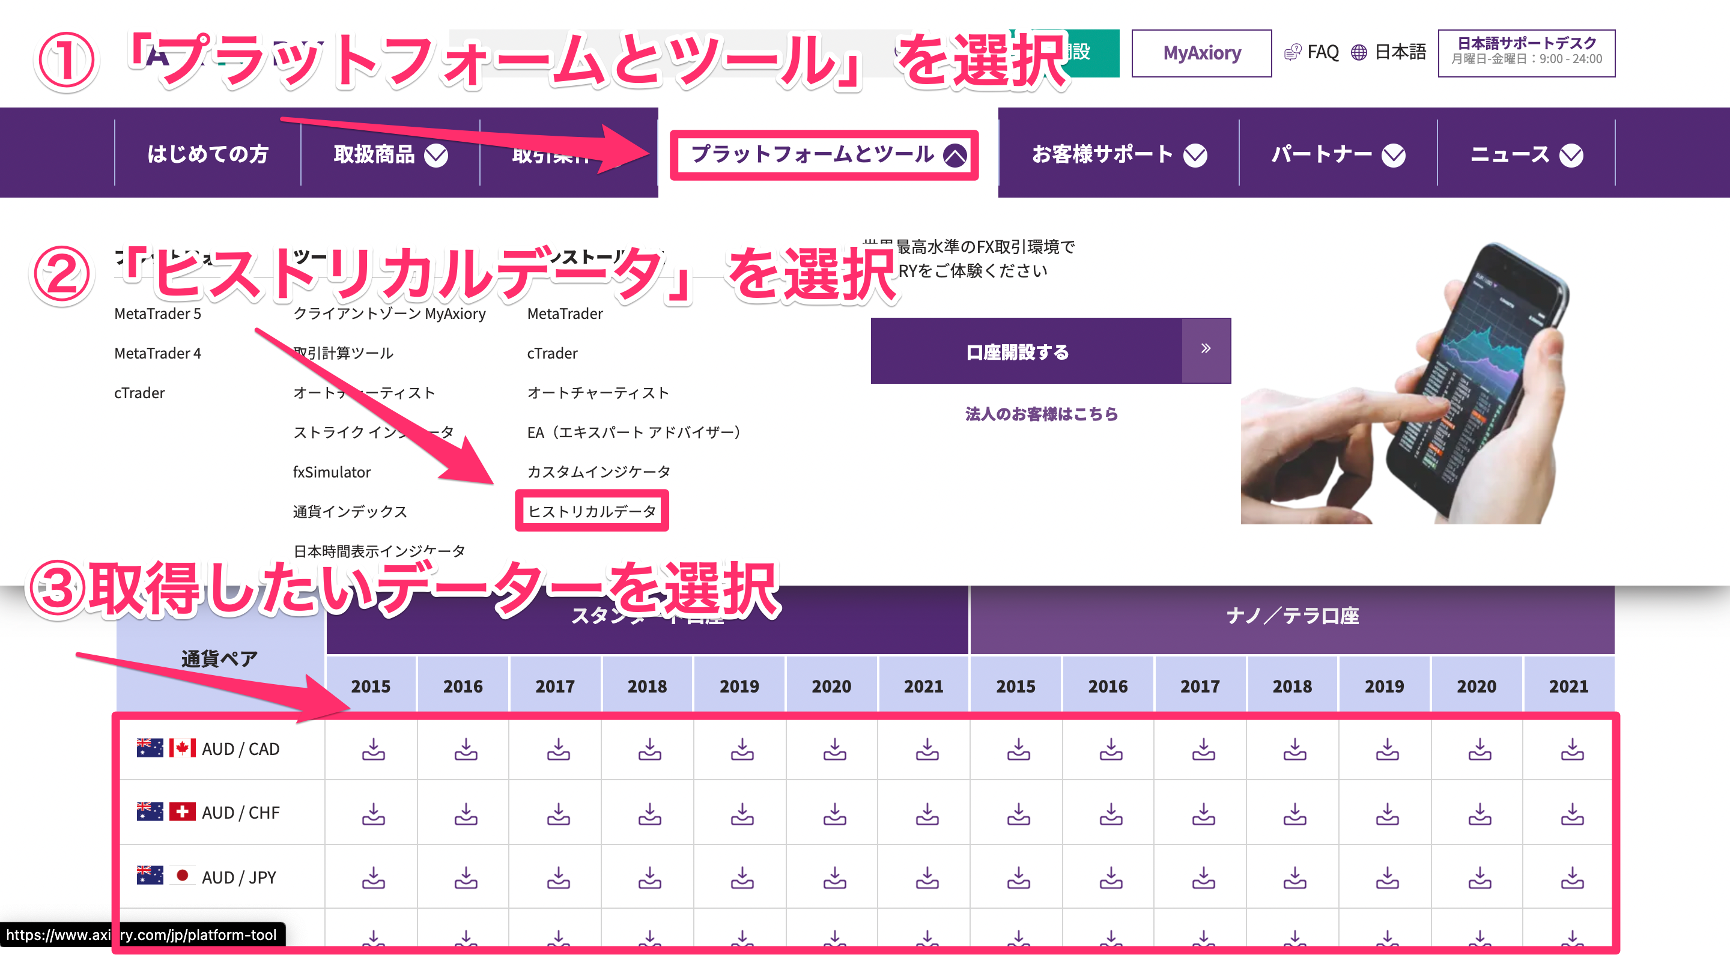Open 通貨インデックス tool link
The width and height of the screenshot is (1730, 955).
point(350,512)
